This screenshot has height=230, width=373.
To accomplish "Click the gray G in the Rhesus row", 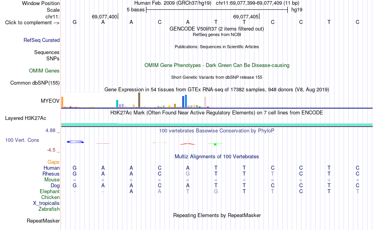I will coord(188,174).
